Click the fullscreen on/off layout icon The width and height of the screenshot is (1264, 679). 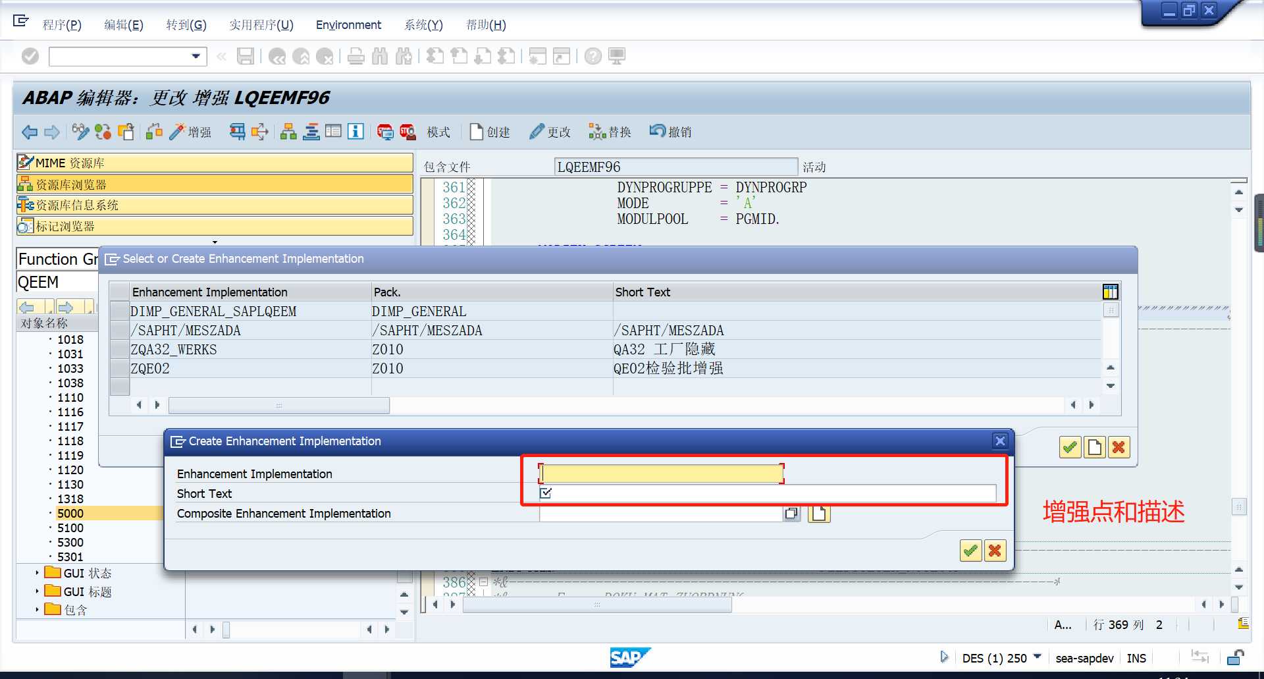click(333, 132)
